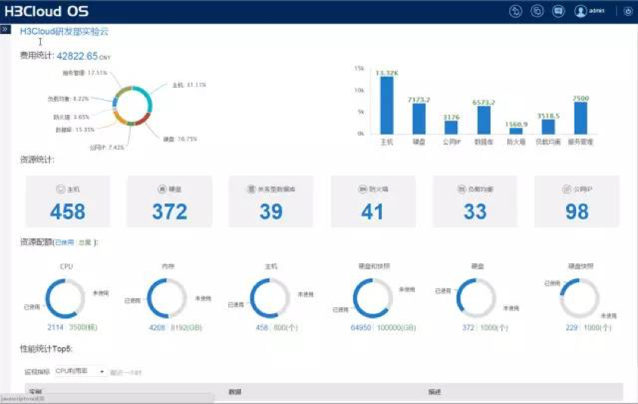
Task: Click the first circular icon in the header
Action: point(516,11)
